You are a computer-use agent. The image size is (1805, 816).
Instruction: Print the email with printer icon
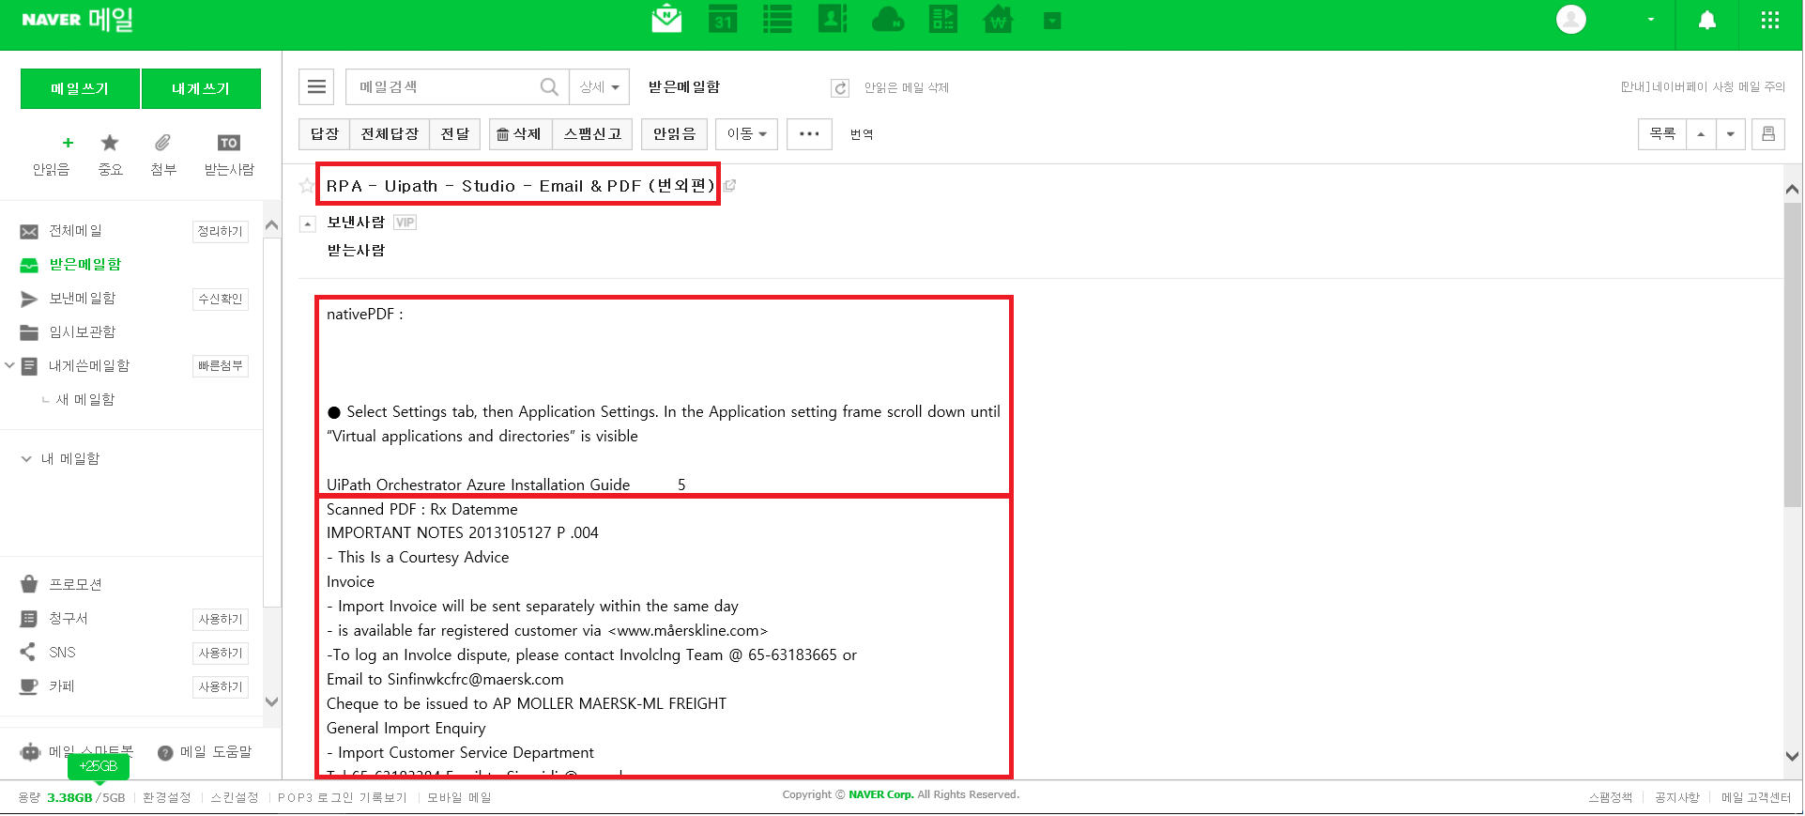[x=1768, y=134]
